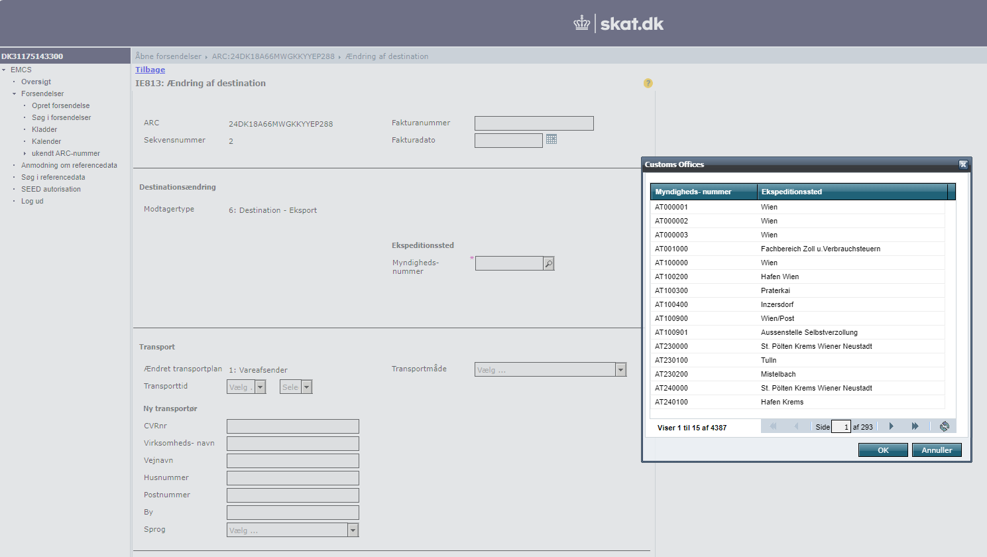987x557 pixels.
Task: Click the Annuller button
Action: point(937,450)
